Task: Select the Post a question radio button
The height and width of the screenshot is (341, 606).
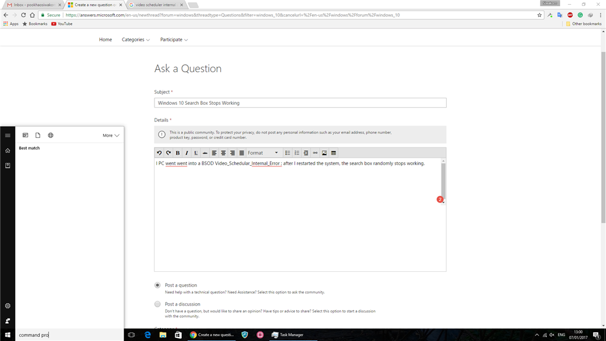Action: (157, 285)
